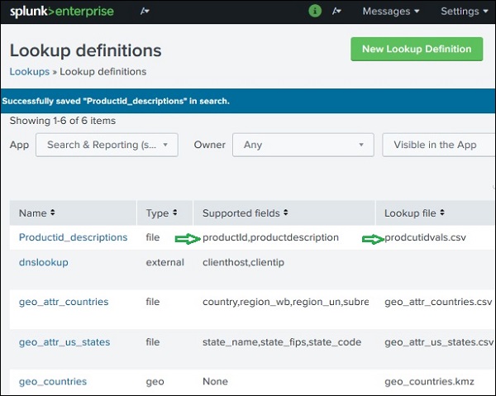Open the Visible in the App dropdown
The height and width of the screenshot is (396, 496).
pos(438,145)
